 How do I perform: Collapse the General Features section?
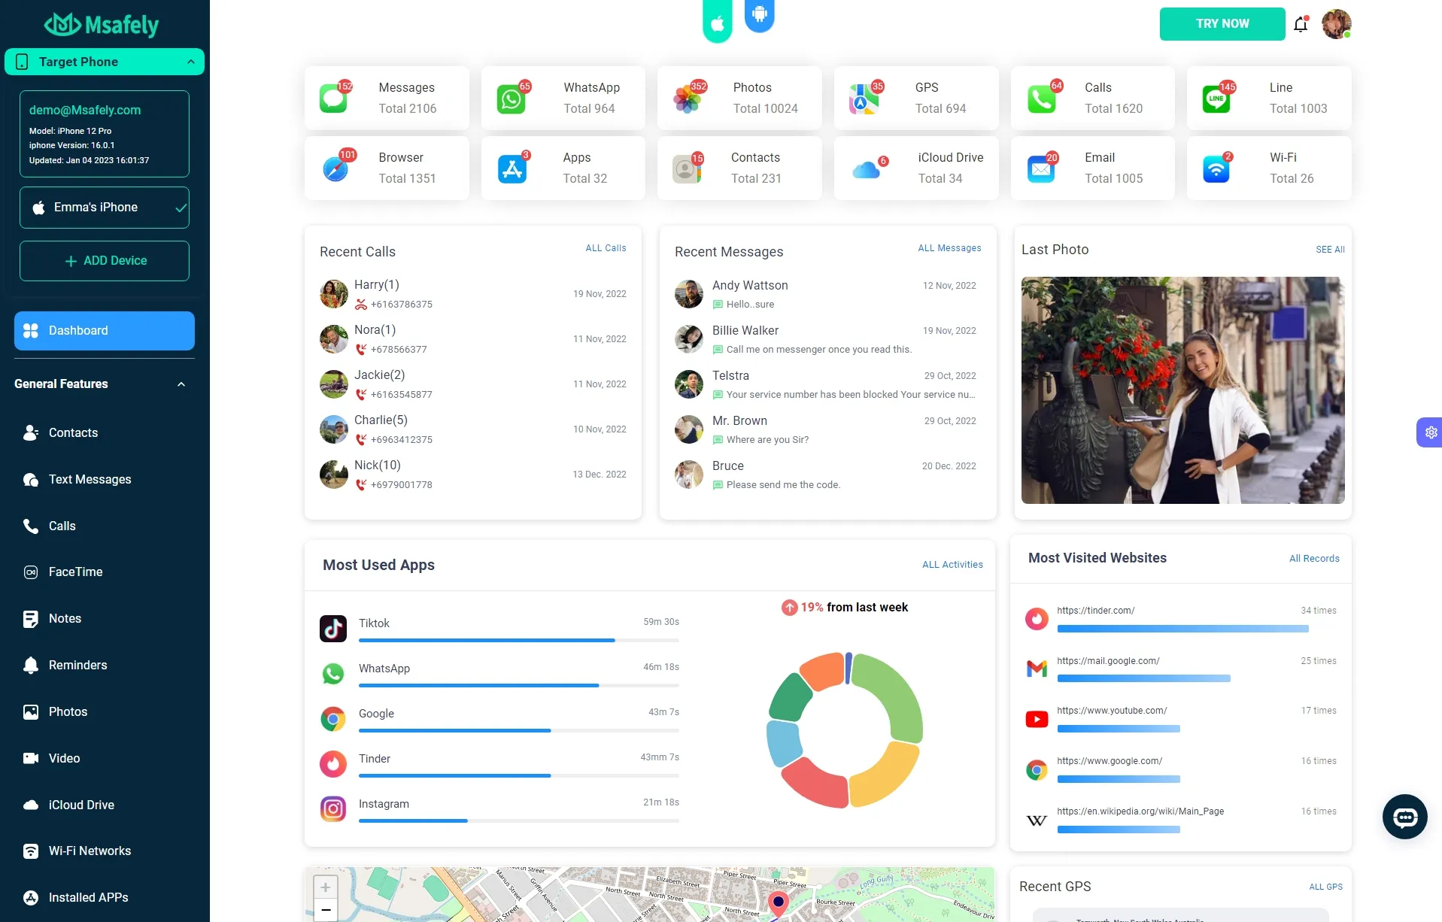point(181,384)
